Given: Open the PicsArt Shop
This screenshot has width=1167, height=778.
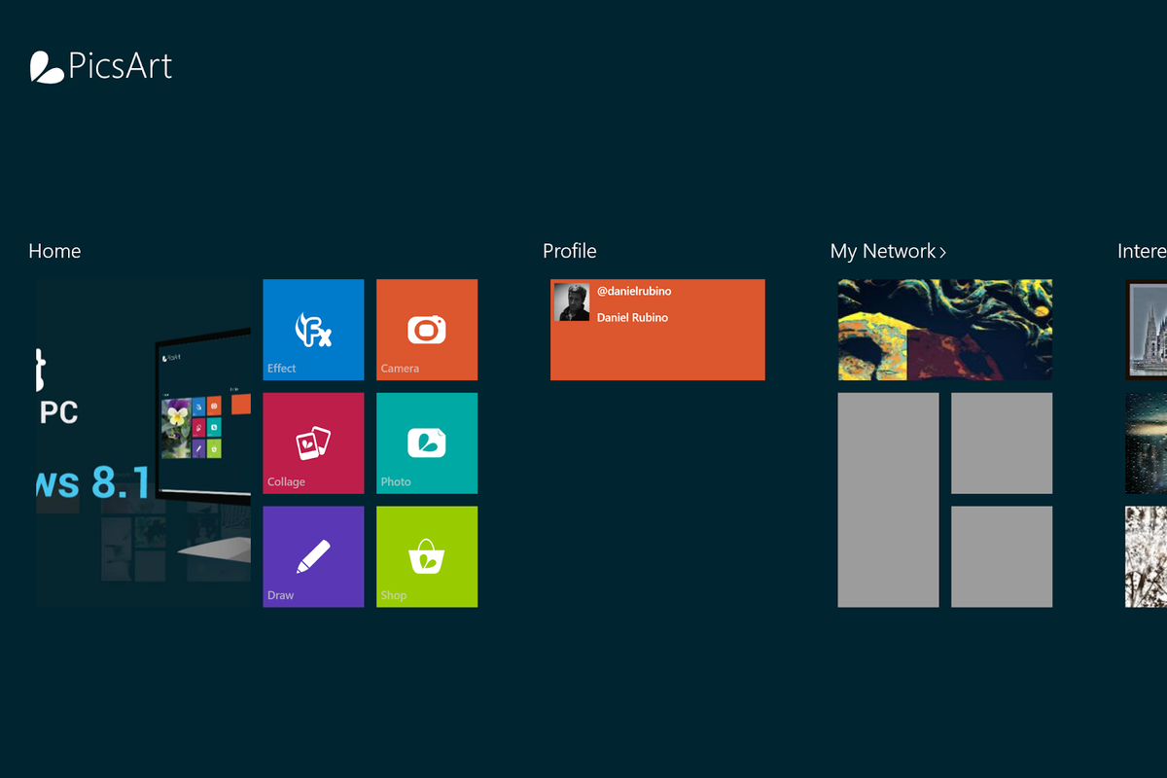Looking at the screenshot, I should tap(427, 556).
